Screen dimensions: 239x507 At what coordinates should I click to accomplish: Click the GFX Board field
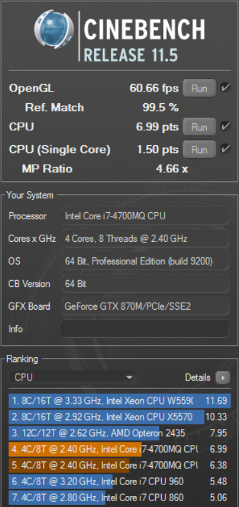[x=145, y=306]
